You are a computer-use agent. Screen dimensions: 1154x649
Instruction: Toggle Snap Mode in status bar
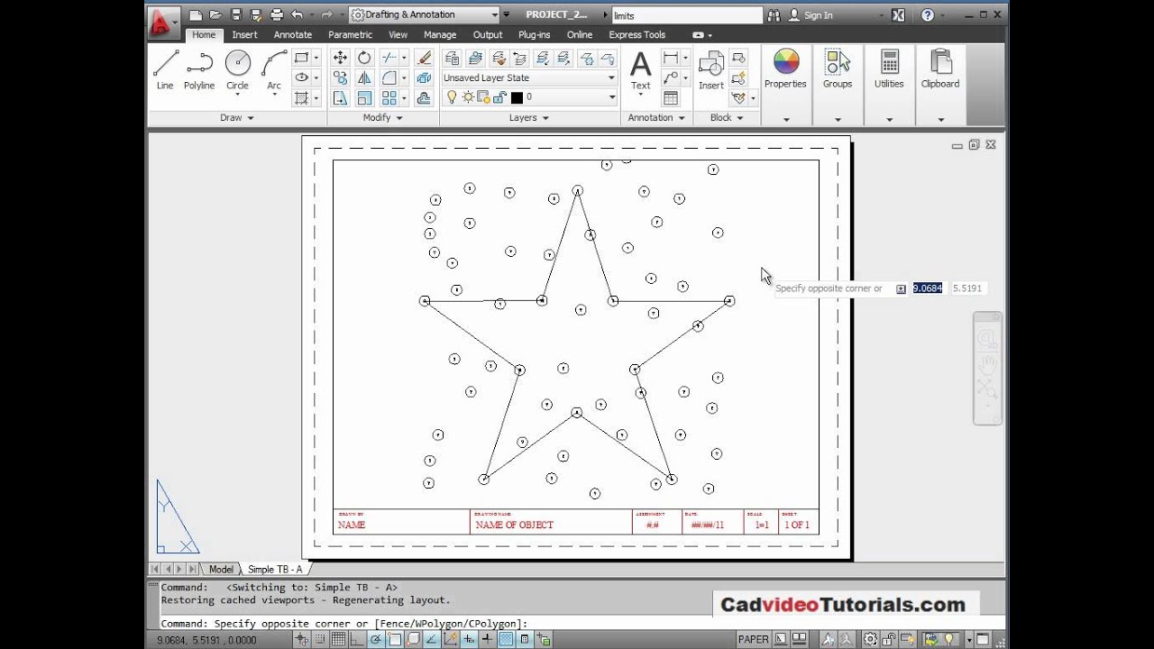coord(322,640)
